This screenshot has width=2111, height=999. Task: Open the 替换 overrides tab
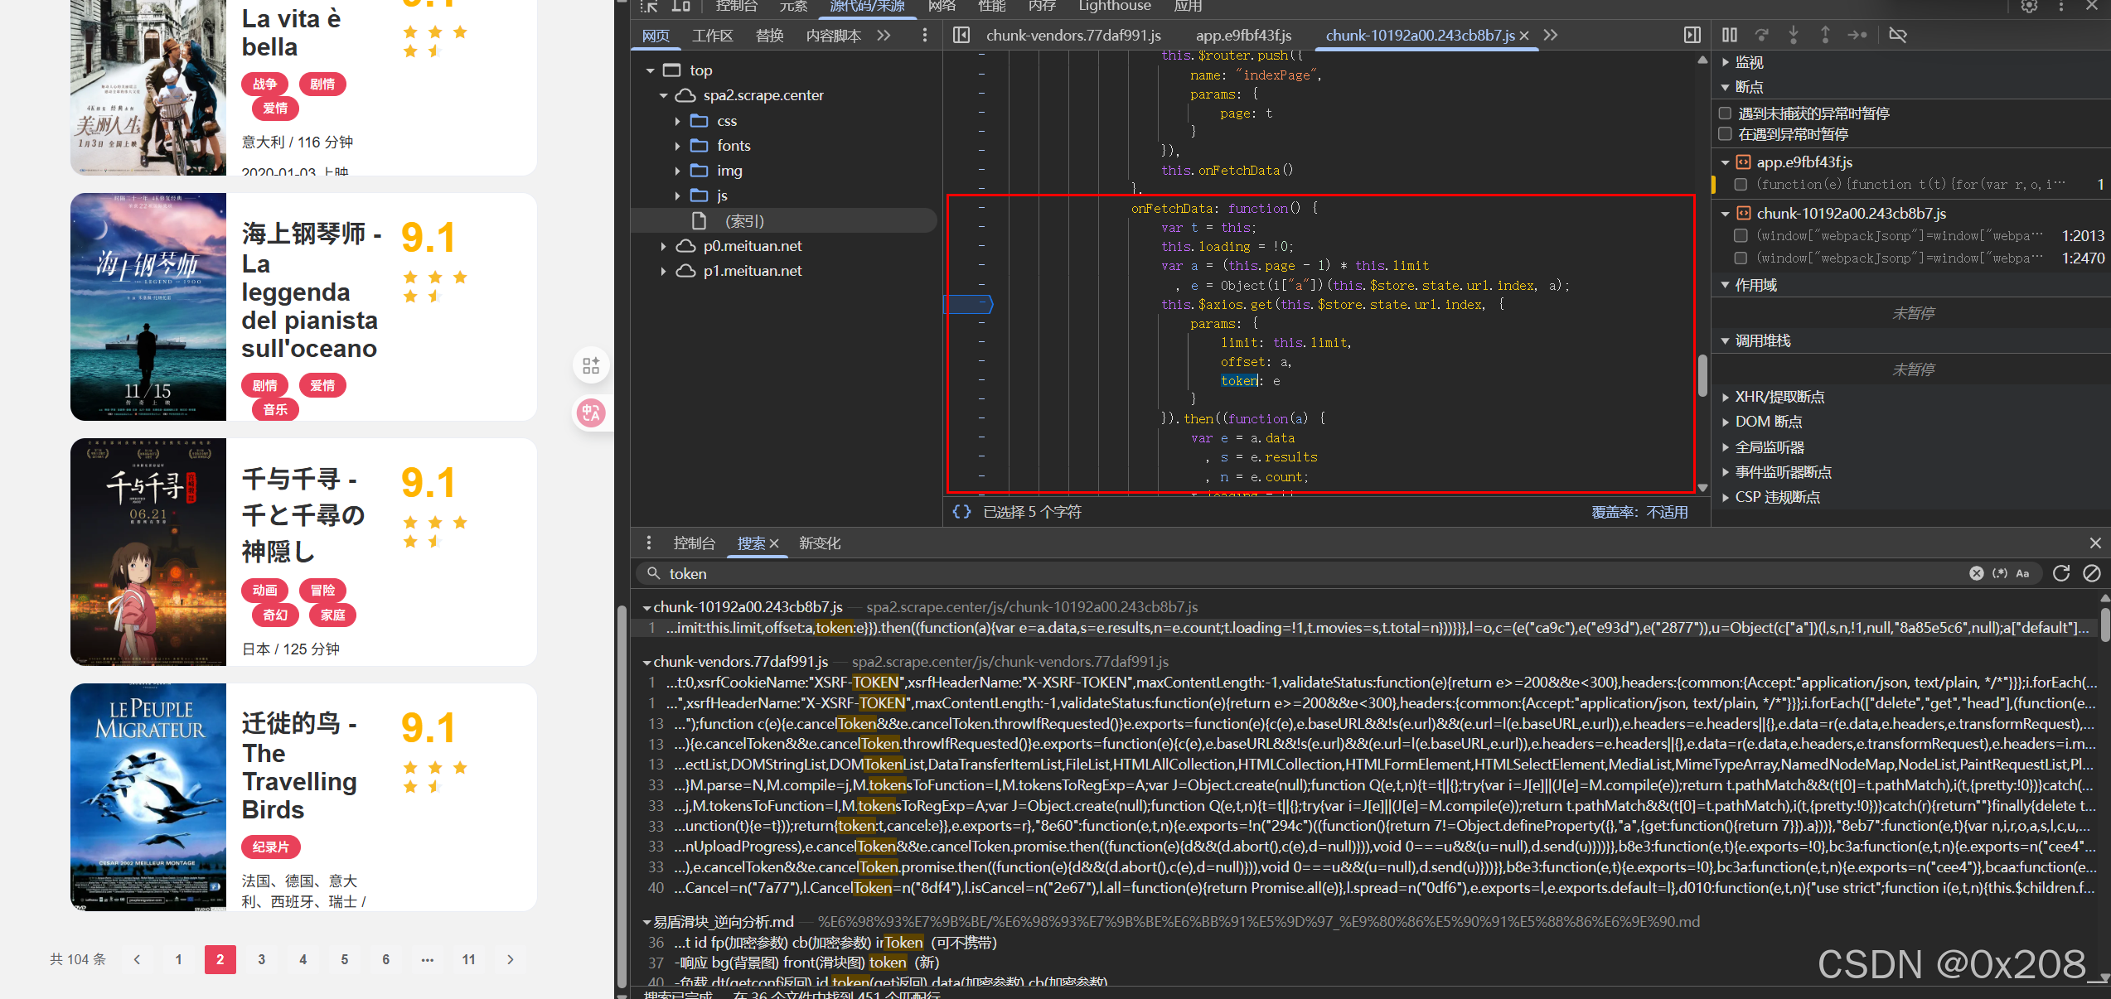click(770, 36)
